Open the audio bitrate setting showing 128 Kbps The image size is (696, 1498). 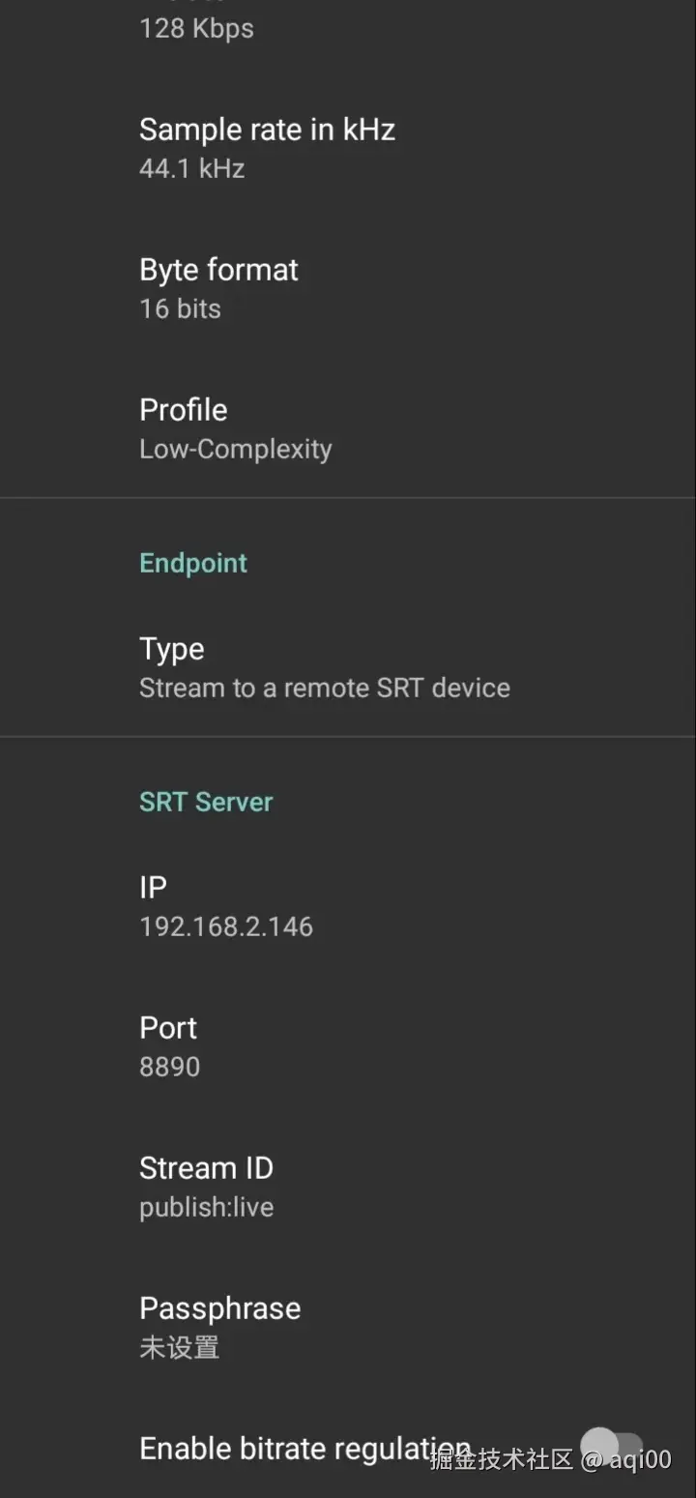[x=196, y=28]
